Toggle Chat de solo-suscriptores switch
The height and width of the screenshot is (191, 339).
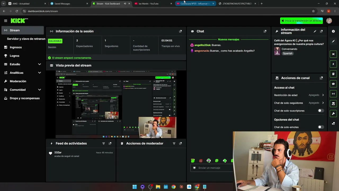coord(321,111)
